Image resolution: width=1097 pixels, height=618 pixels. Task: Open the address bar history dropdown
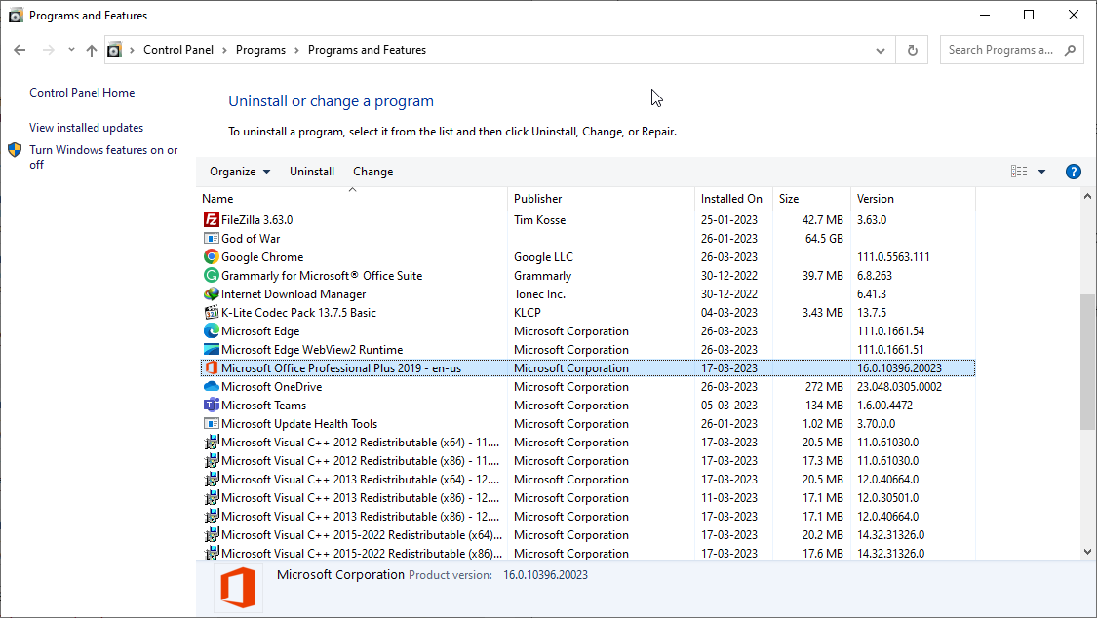point(881,50)
